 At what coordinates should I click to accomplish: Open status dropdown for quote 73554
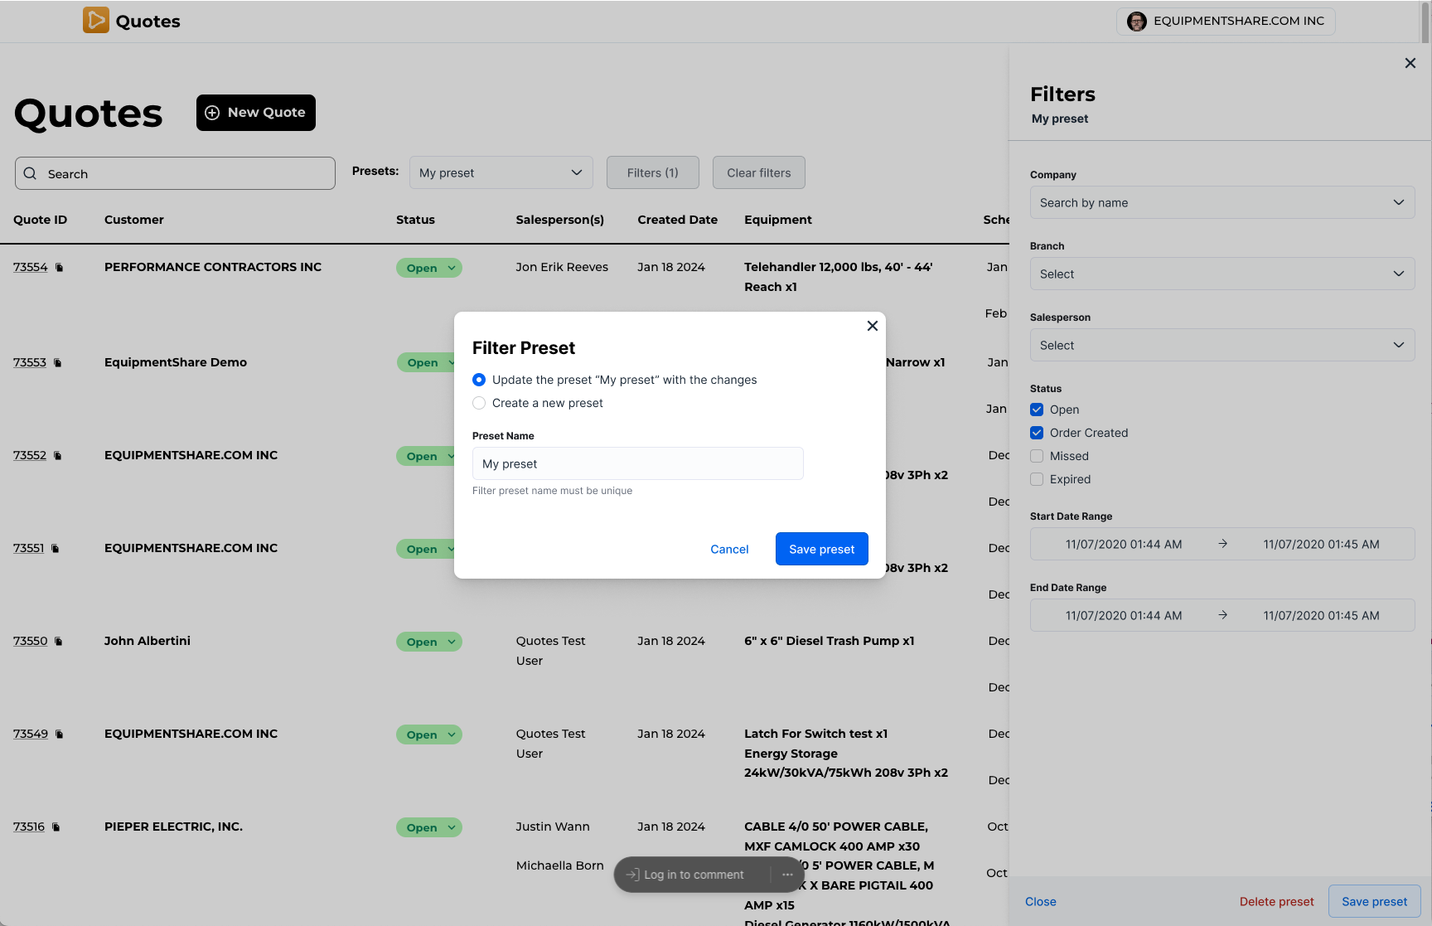[x=429, y=268]
